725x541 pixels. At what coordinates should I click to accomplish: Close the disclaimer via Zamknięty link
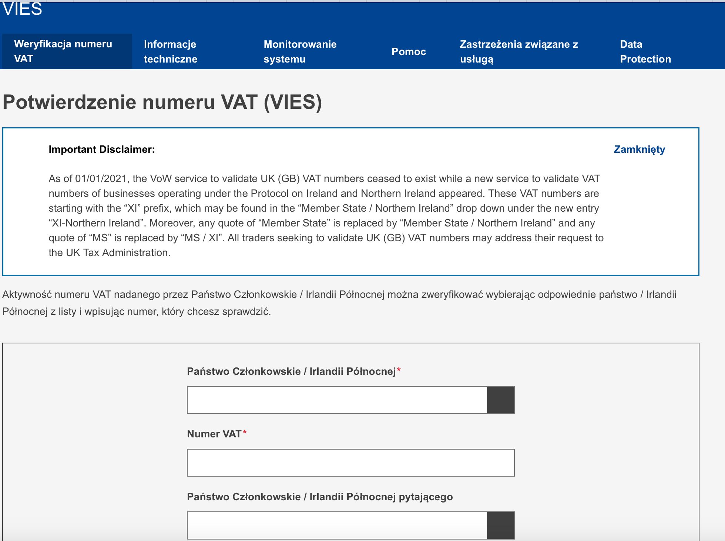(x=639, y=149)
